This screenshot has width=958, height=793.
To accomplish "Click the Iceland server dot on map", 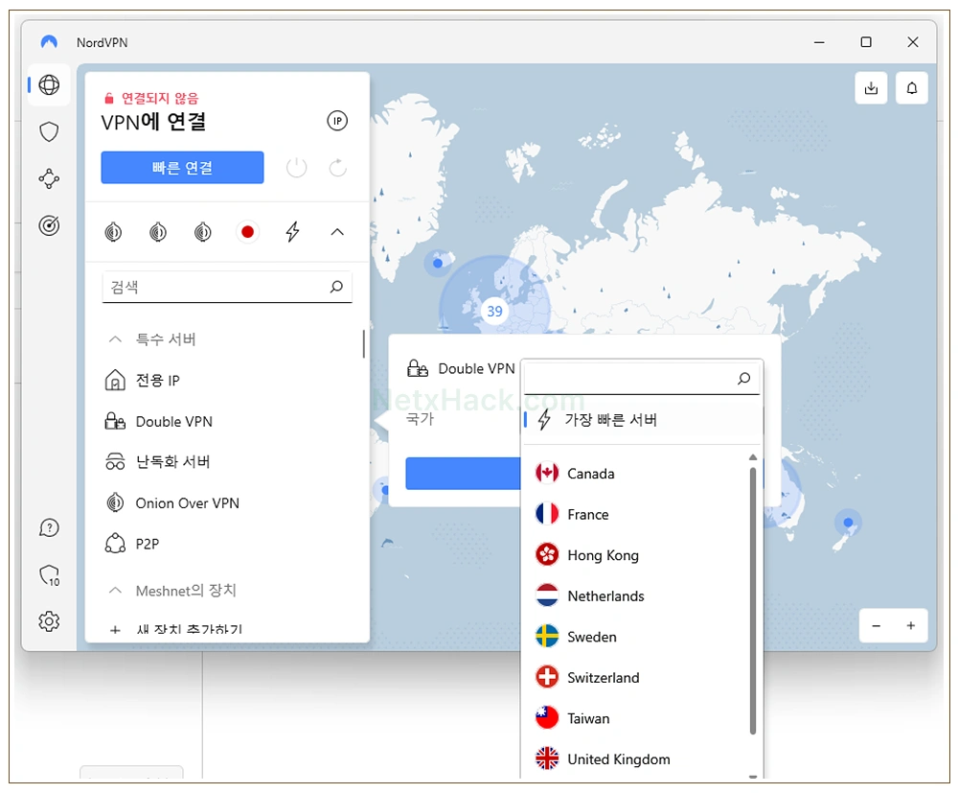I will [438, 264].
